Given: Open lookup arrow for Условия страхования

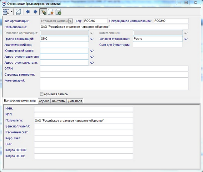Looking at the screenshot, I should [x=186, y=39].
